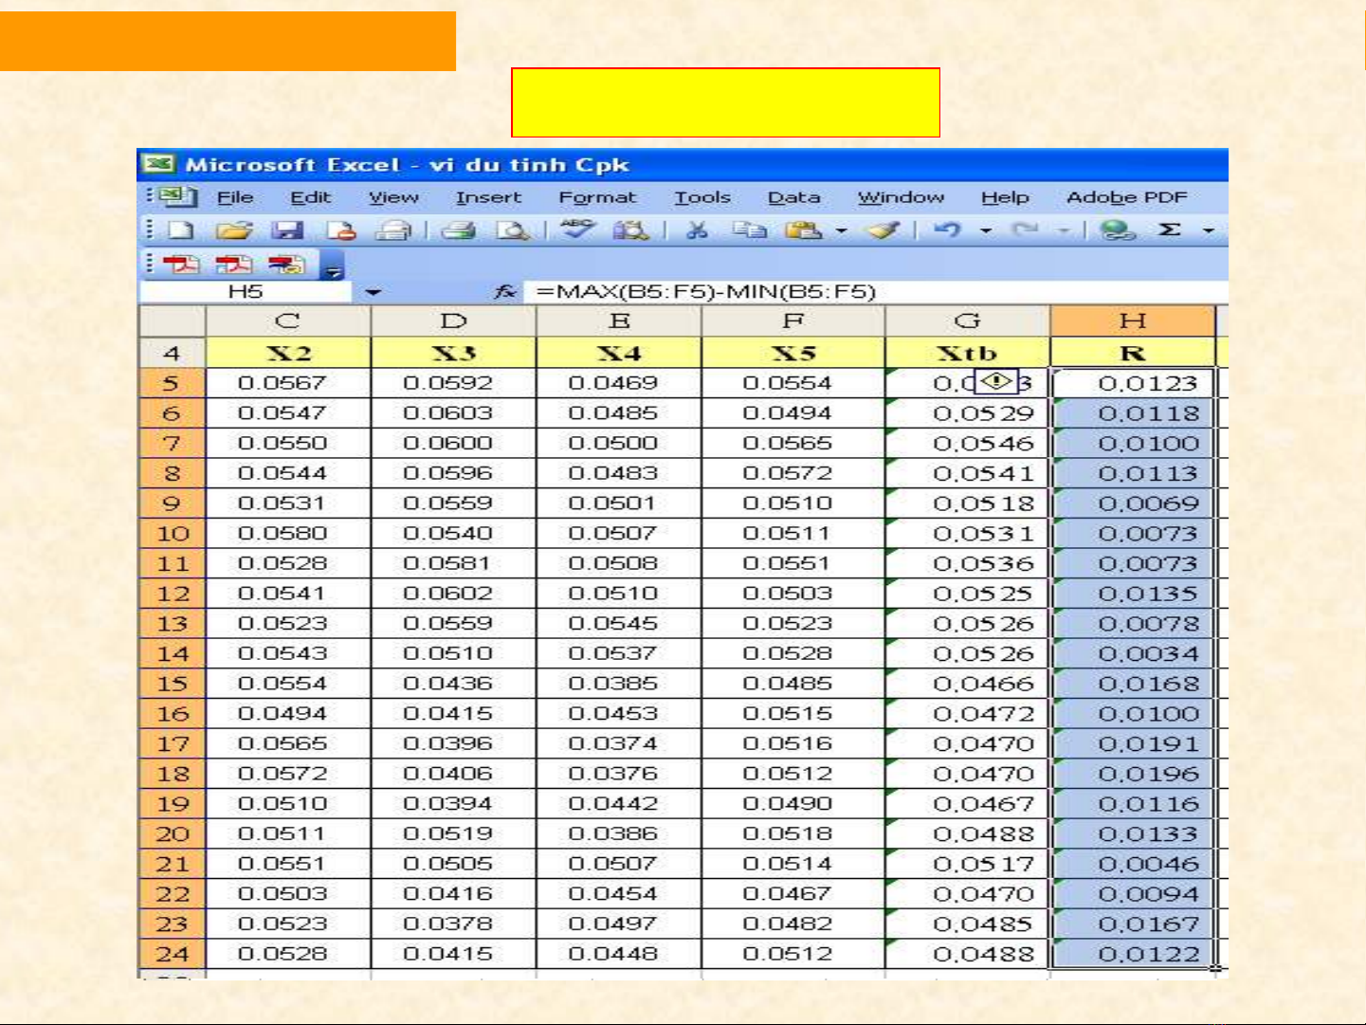Image resolution: width=1366 pixels, height=1025 pixels.
Task: Open Print Preview magnifier icon
Action: click(x=513, y=230)
